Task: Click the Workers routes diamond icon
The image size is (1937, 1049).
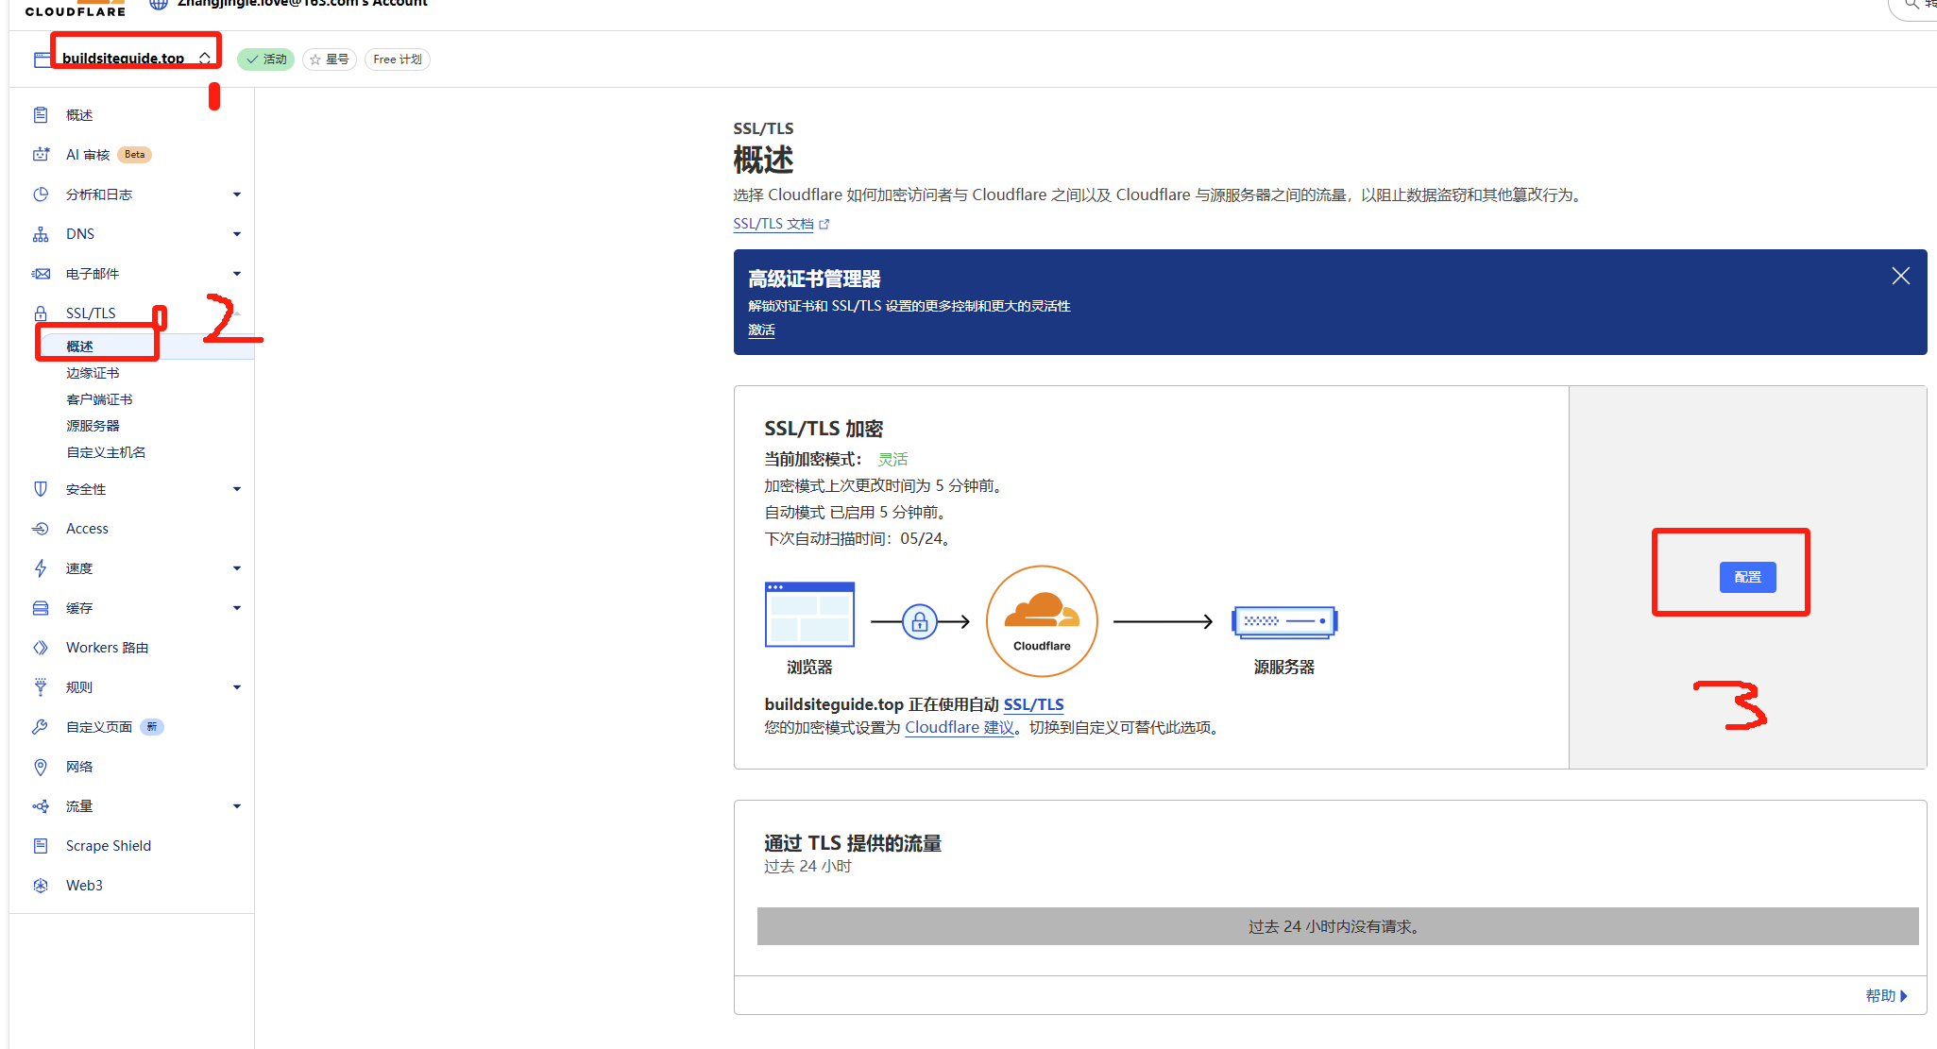Action: pyautogui.click(x=41, y=648)
